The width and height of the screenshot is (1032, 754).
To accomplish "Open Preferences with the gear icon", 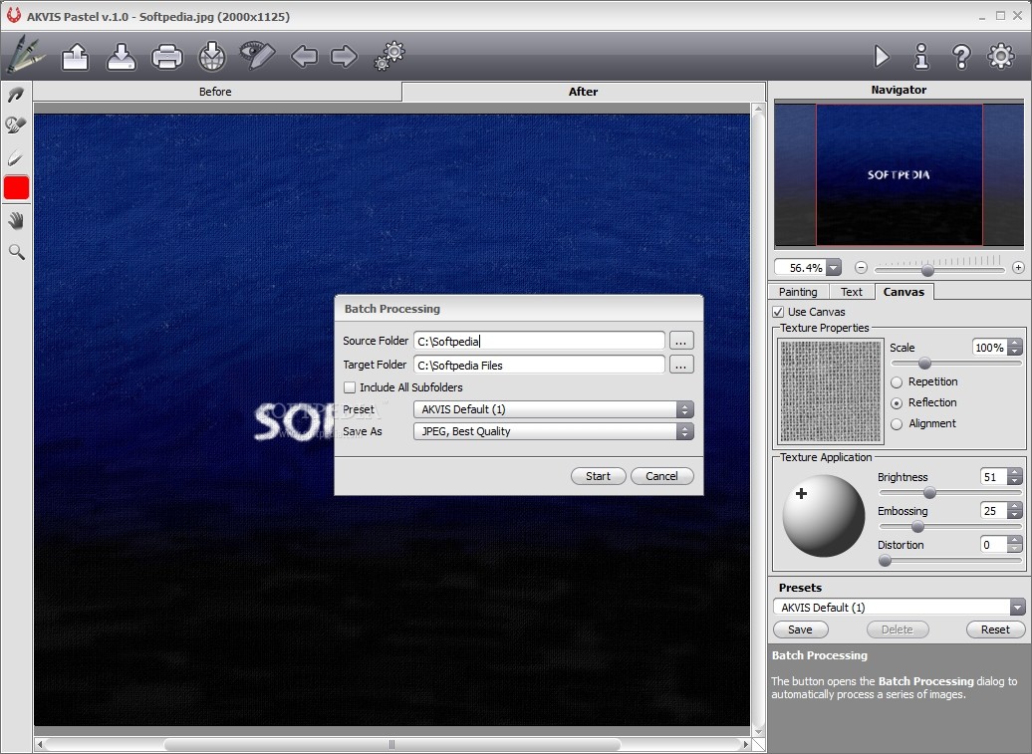I will coord(1001,56).
